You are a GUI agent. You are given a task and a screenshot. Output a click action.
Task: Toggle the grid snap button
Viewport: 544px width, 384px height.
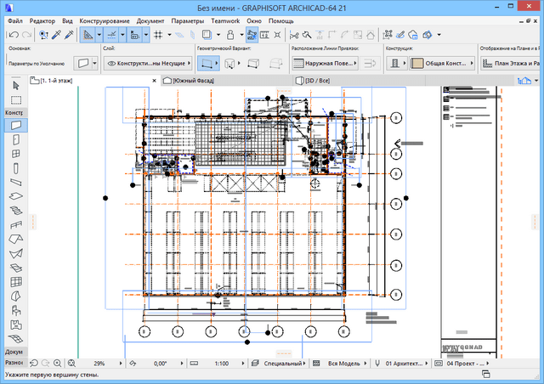pyautogui.click(x=160, y=35)
